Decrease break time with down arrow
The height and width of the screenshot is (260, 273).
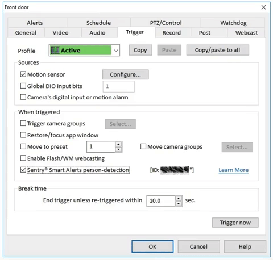click(x=179, y=203)
